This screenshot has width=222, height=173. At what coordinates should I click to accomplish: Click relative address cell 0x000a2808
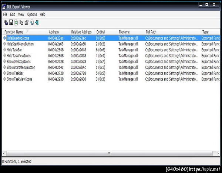pos(78,56)
